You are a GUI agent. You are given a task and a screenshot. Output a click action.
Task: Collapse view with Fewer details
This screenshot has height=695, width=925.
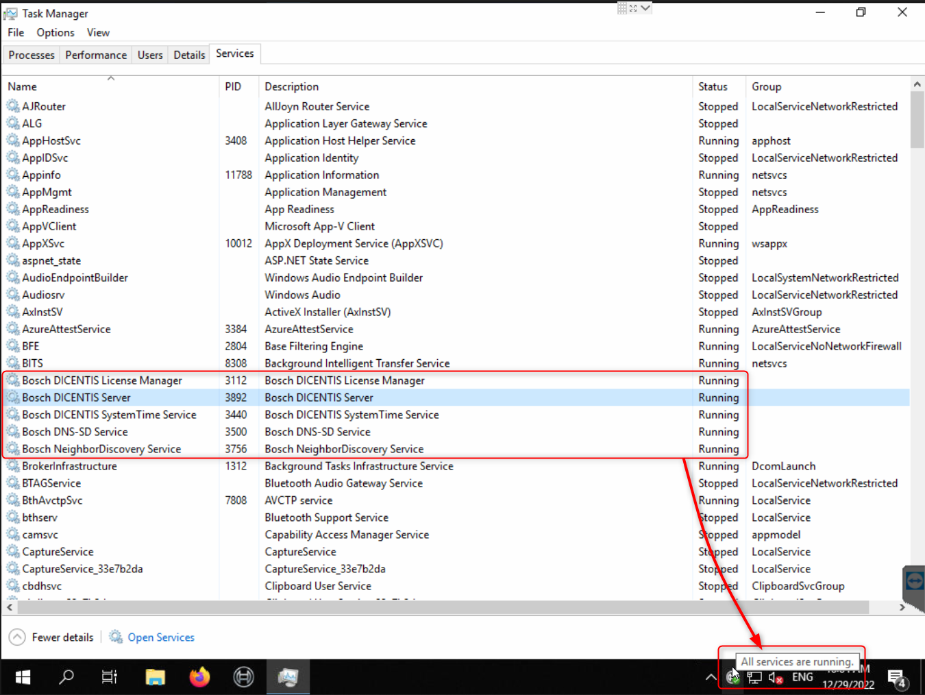tap(52, 637)
